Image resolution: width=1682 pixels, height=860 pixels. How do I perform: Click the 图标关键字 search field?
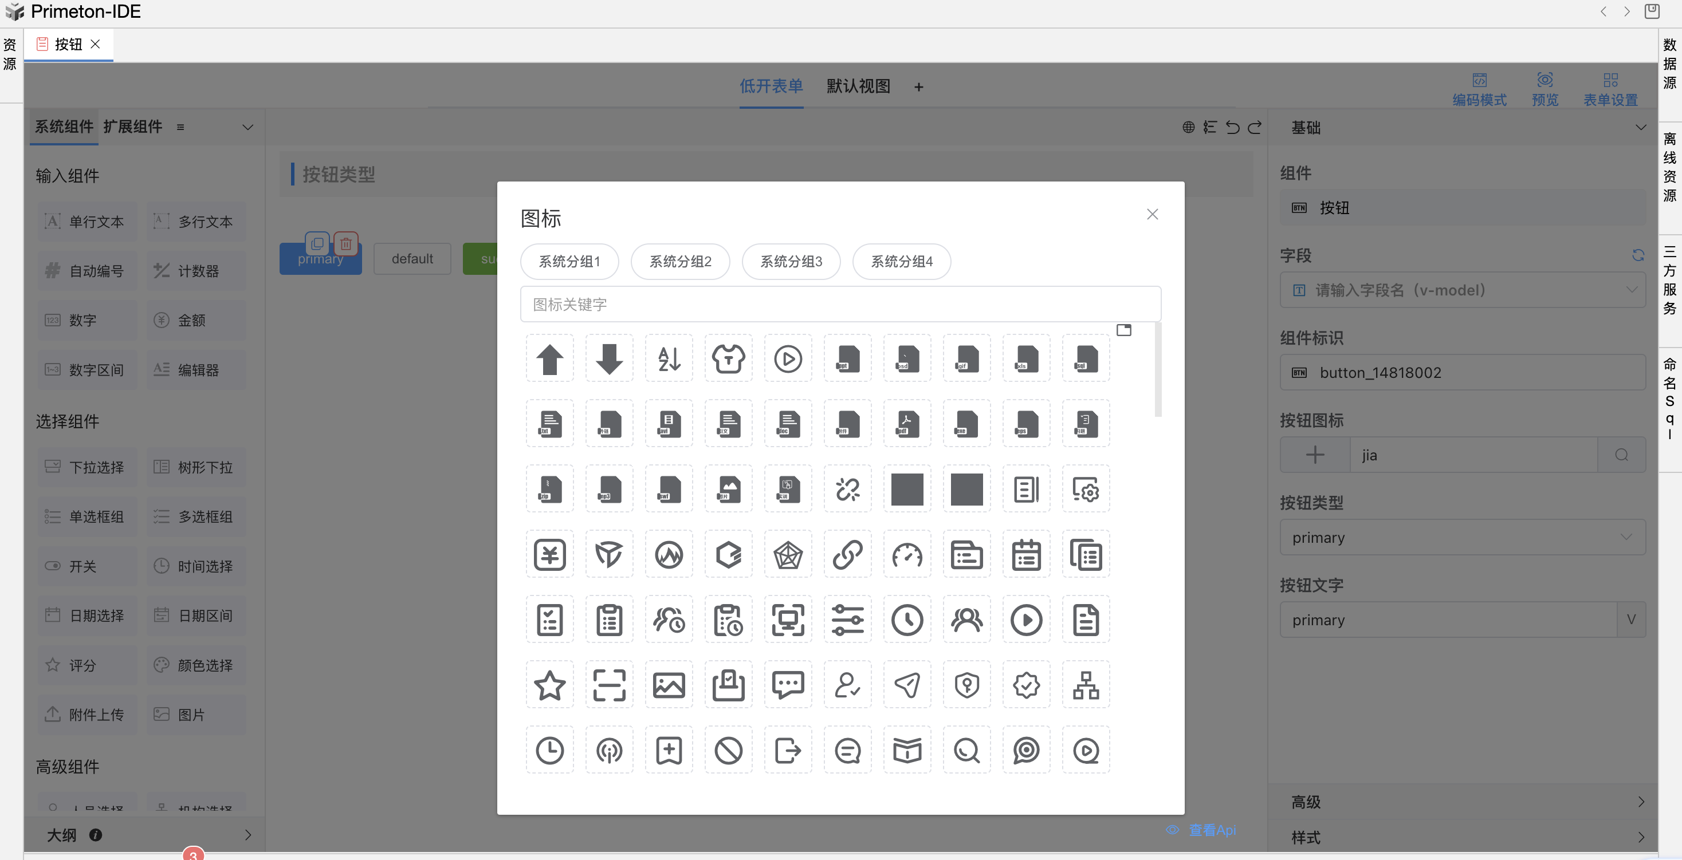pyautogui.click(x=840, y=304)
